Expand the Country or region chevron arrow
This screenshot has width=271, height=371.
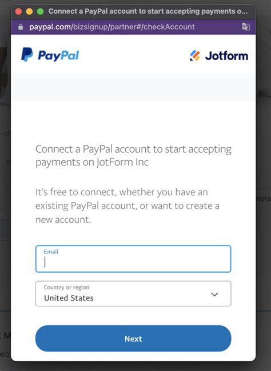click(214, 294)
